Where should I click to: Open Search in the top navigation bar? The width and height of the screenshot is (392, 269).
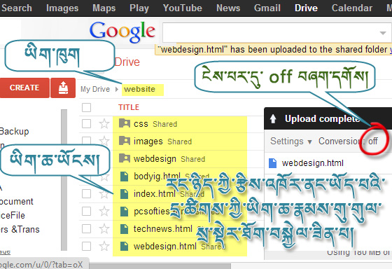17,8
